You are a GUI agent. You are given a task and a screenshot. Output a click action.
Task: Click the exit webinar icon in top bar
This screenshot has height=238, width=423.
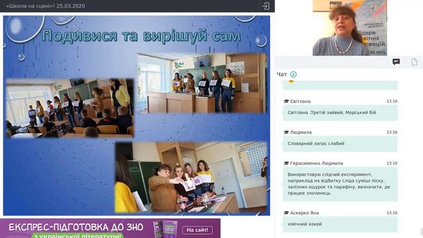(x=266, y=6)
